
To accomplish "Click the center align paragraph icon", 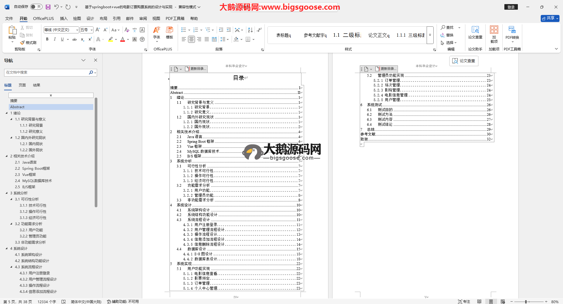I will (191, 39).
